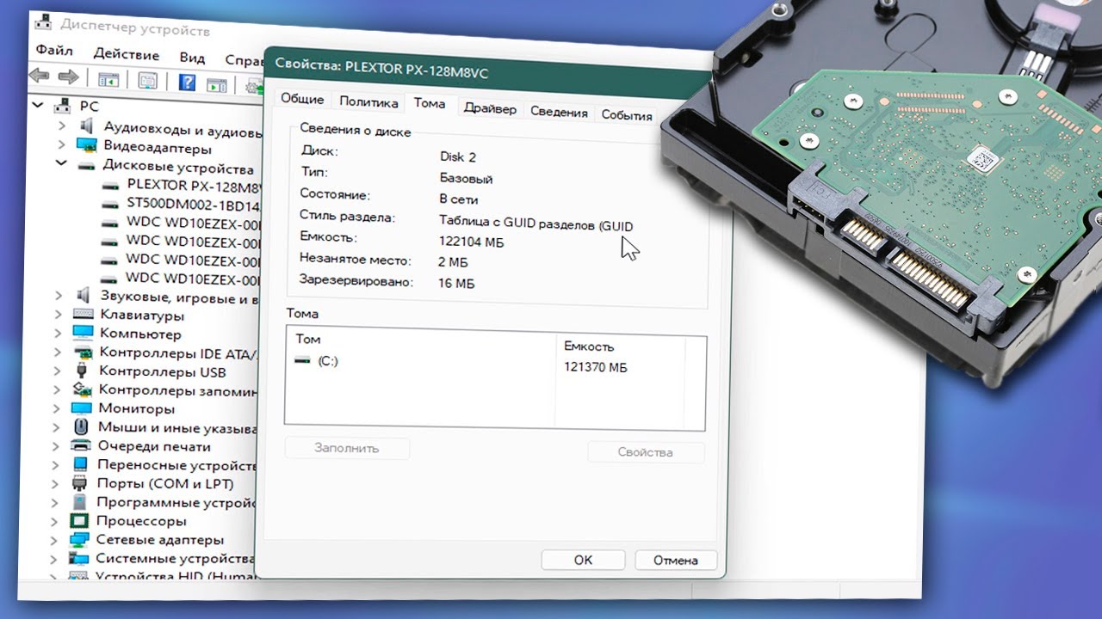Click the printer icon beside Очереди печати
Image resolution: width=1102 pixels, height=619 pixels.
(81, 446)
